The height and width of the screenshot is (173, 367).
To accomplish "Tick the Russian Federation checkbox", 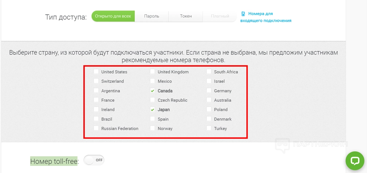I will click(96, 129).
